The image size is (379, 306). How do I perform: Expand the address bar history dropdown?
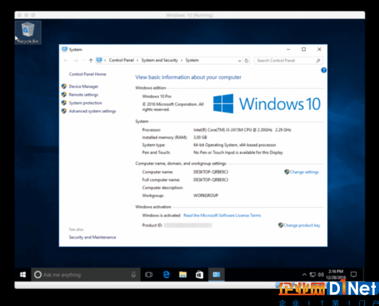coord(239,61)
